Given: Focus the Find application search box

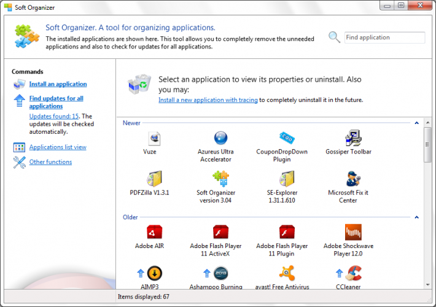Looking at the screenshot, I should tap(384, 37).
